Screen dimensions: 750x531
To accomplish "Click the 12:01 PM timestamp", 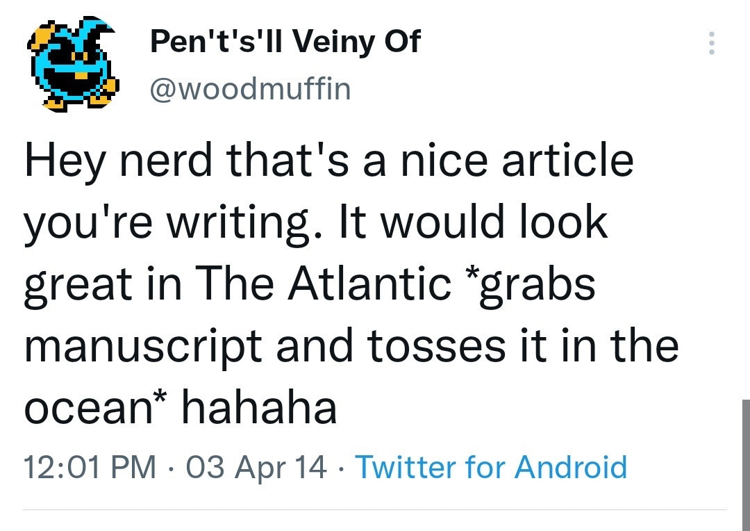I will [x=90, y=467].
